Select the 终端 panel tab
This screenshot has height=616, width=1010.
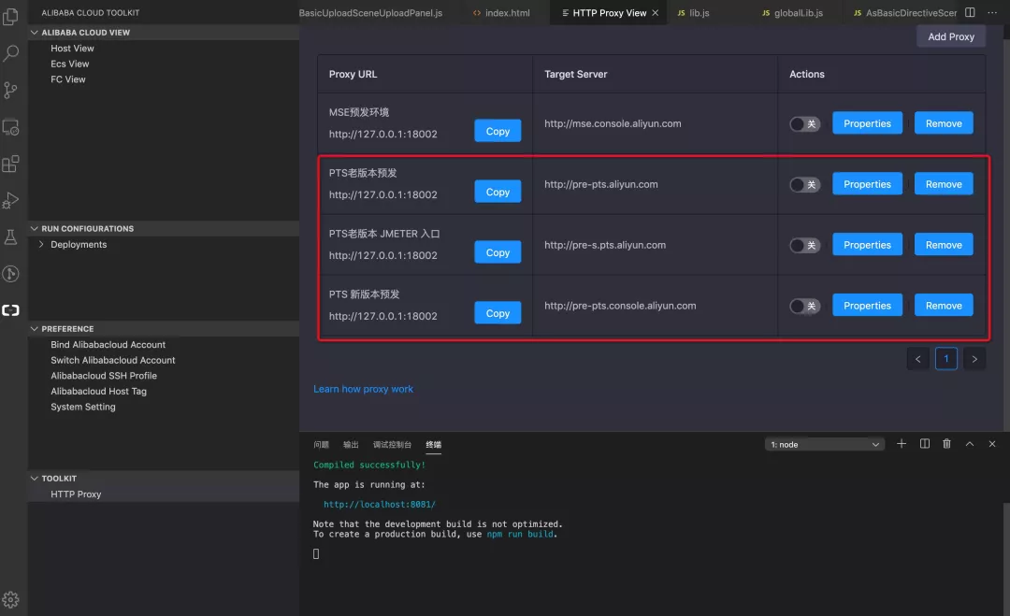tap(434, 445)
